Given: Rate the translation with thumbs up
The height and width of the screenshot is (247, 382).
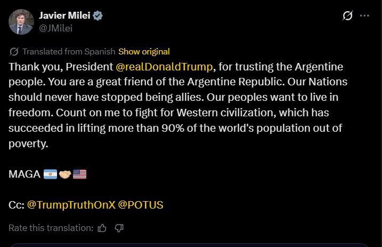Looking at the screenshot, I should [x=102, y=228].
